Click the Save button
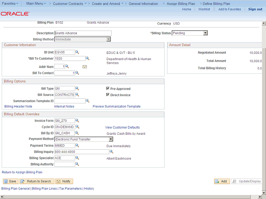This screenshot has height=199, width=266. [x=10, y=181]
